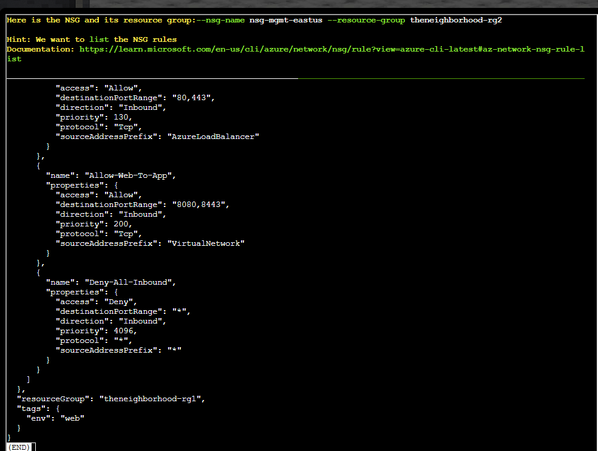
Task: Click the (END) pager indicator
Action: coord(19,447)
